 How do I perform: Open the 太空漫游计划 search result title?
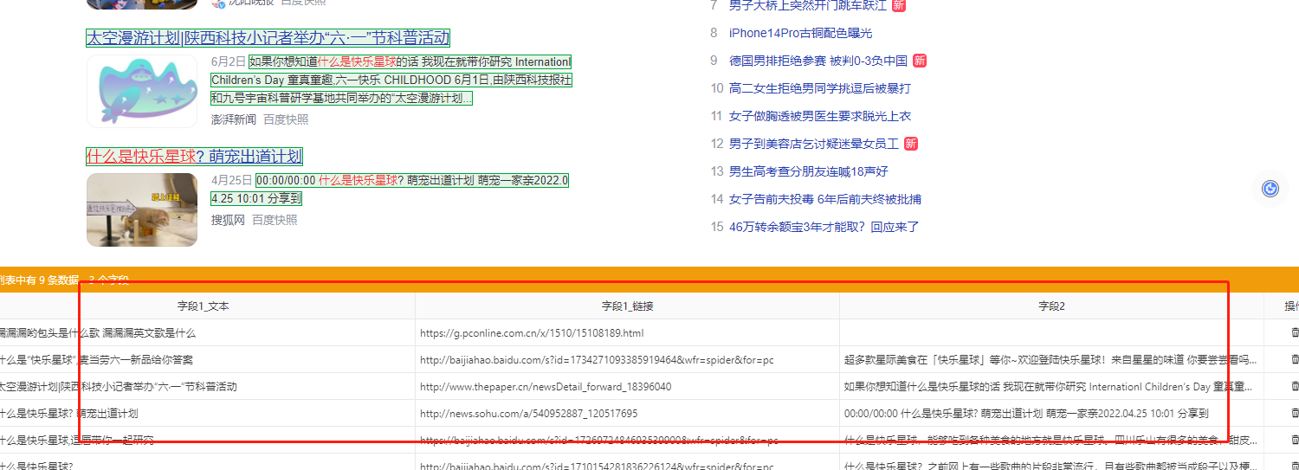click(268, 38)
